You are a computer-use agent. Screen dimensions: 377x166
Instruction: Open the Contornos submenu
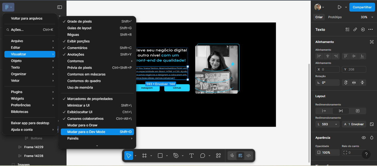(97, 61)
